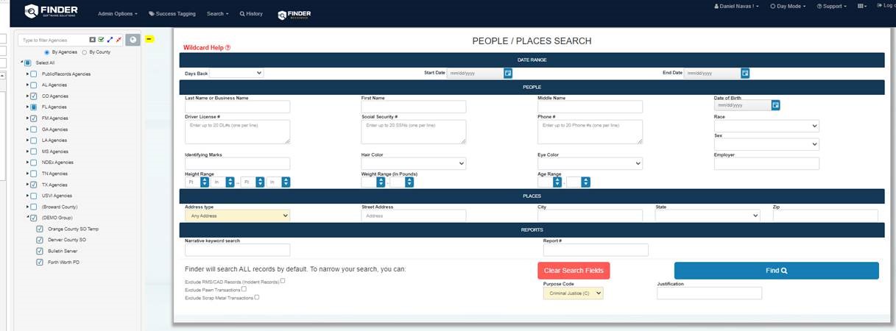Screen dimensions: 896x331
Task: Click the Find button
Action: [x=776, y=271]
